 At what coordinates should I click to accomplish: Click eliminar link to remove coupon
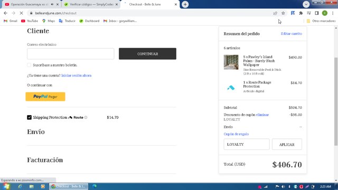click(262, 115)
